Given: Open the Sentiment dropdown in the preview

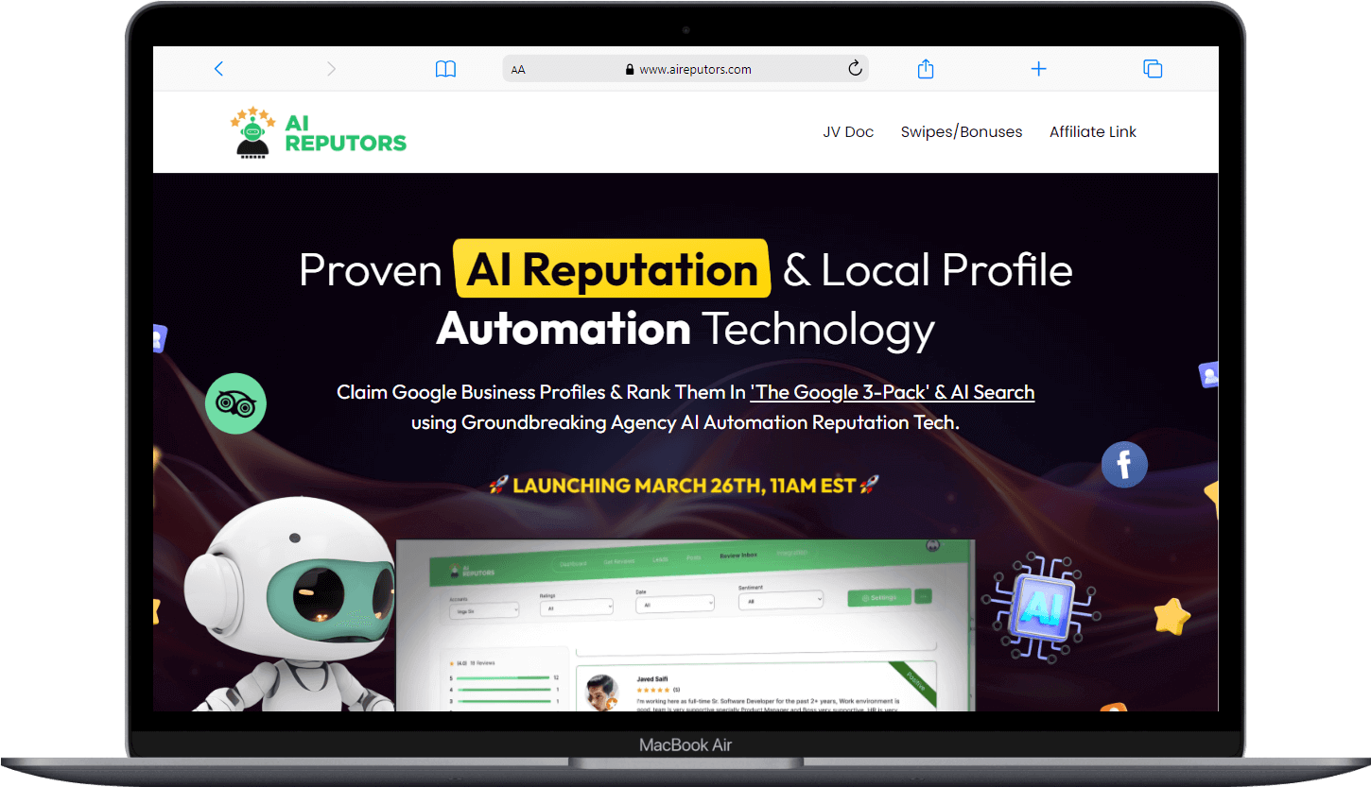Looking at the screenshot, I should pos(781,600).
